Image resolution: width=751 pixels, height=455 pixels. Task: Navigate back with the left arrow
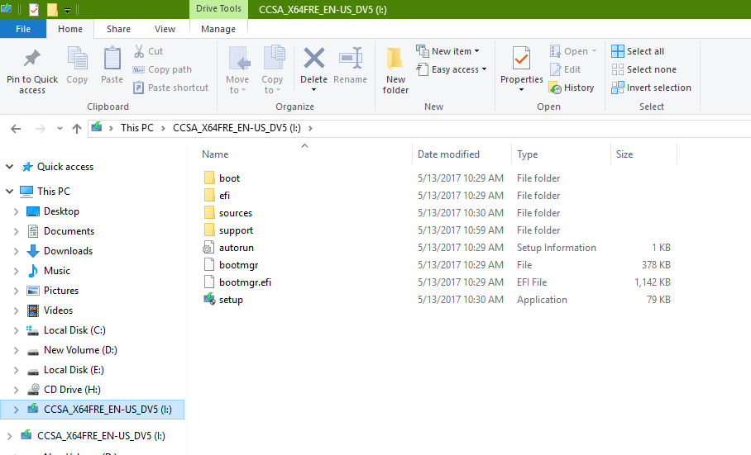16,128
